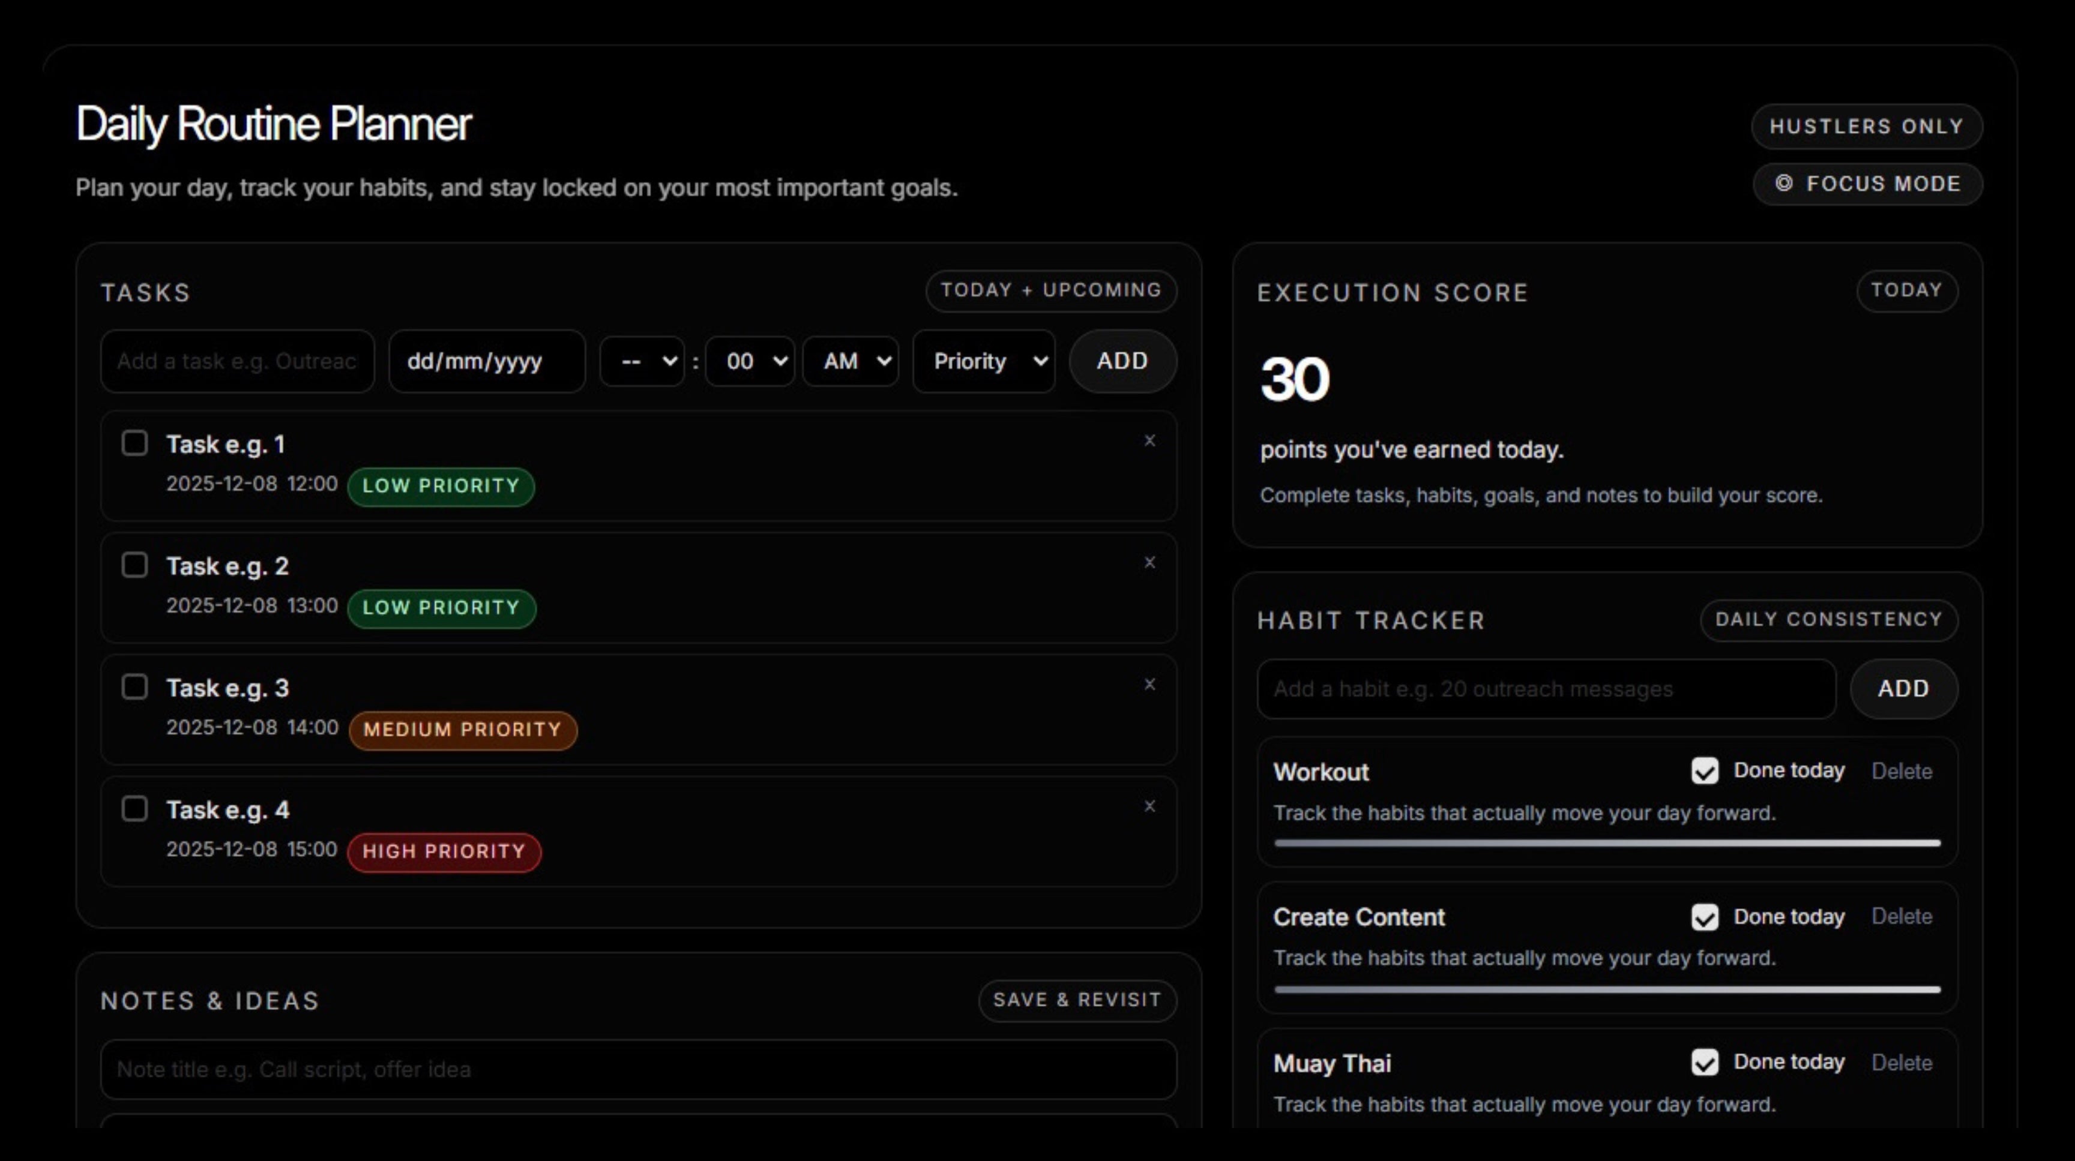Open the AM/PM selector
The width and height of the screenshot is (2075, 1161).
(851, 361)
